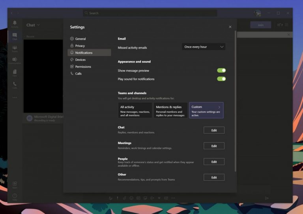The width and height of the screenshot is (303, 214).
Task: Click the attach paperclip icon in compose bar
Action: [x=124, y=198]
